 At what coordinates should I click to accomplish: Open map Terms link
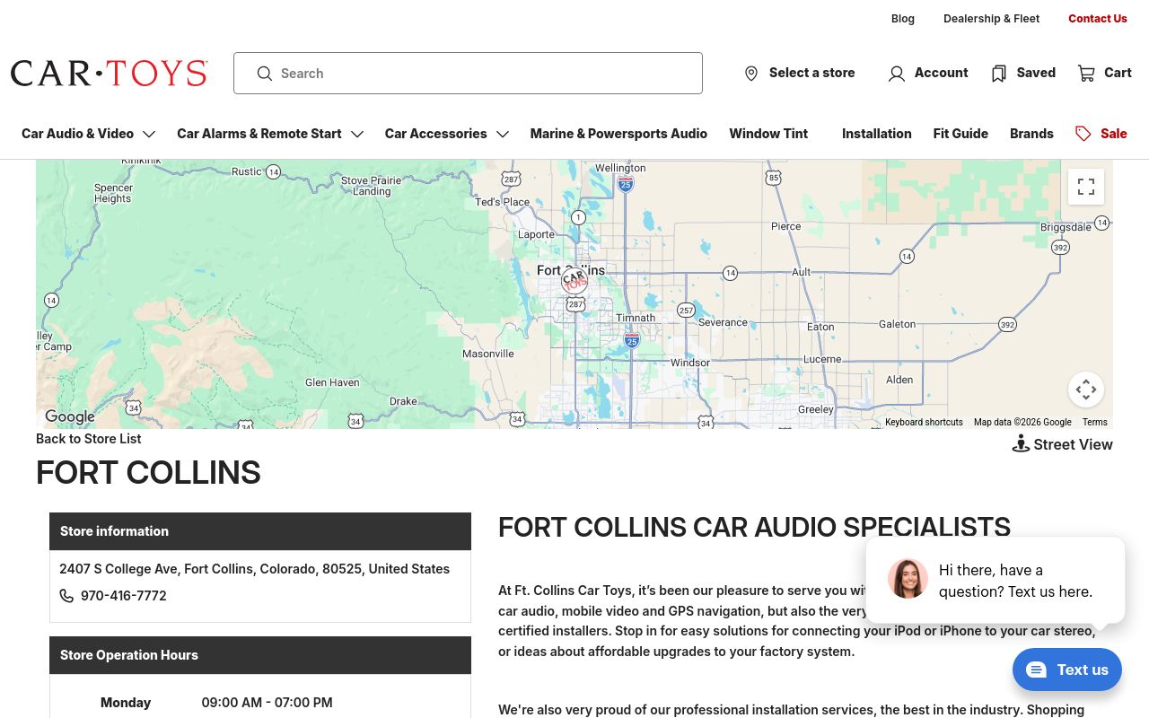click(x=1094, y=422)
